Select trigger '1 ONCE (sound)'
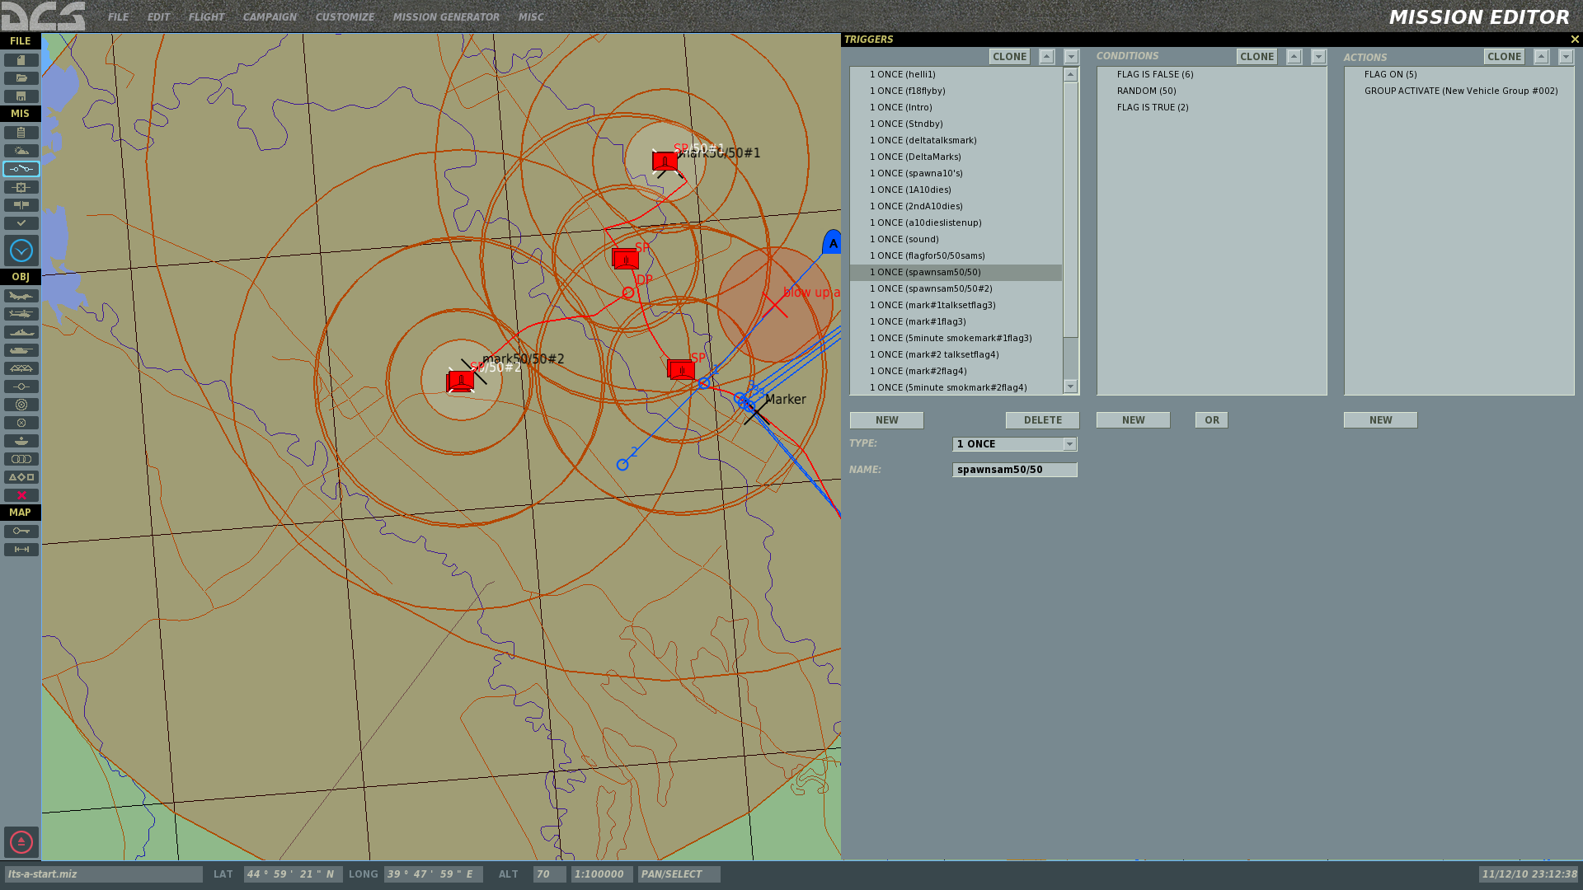The width and height of the screenshot is (1583, 890). tap(956, 239)
